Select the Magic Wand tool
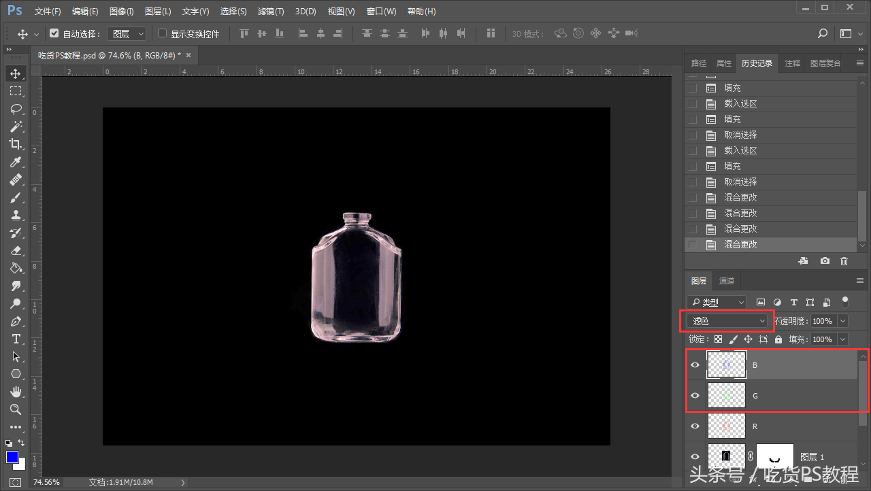Image resolution: width=871 pixels, height=491 pixels. pos(16,126)
